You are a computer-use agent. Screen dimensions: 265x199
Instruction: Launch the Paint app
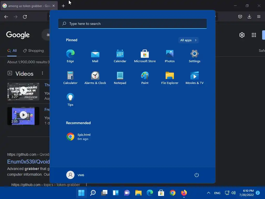145,78
